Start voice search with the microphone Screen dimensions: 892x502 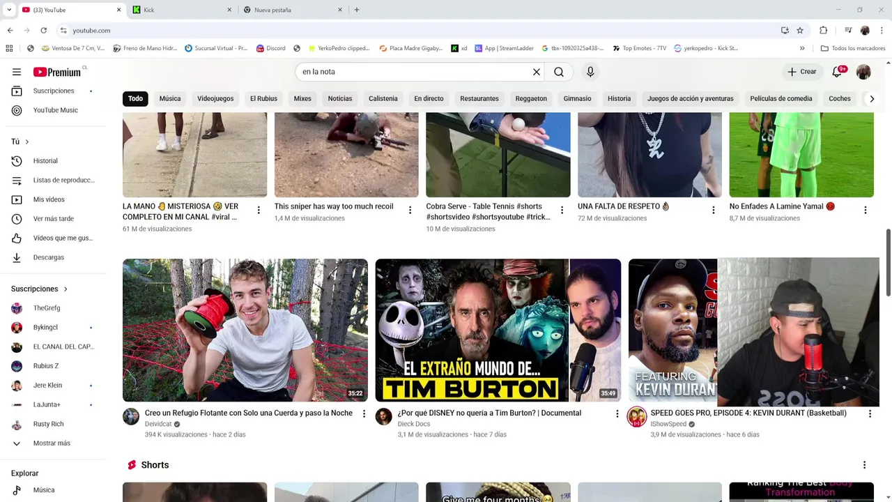pyautogui.click(x=590, y=72)
